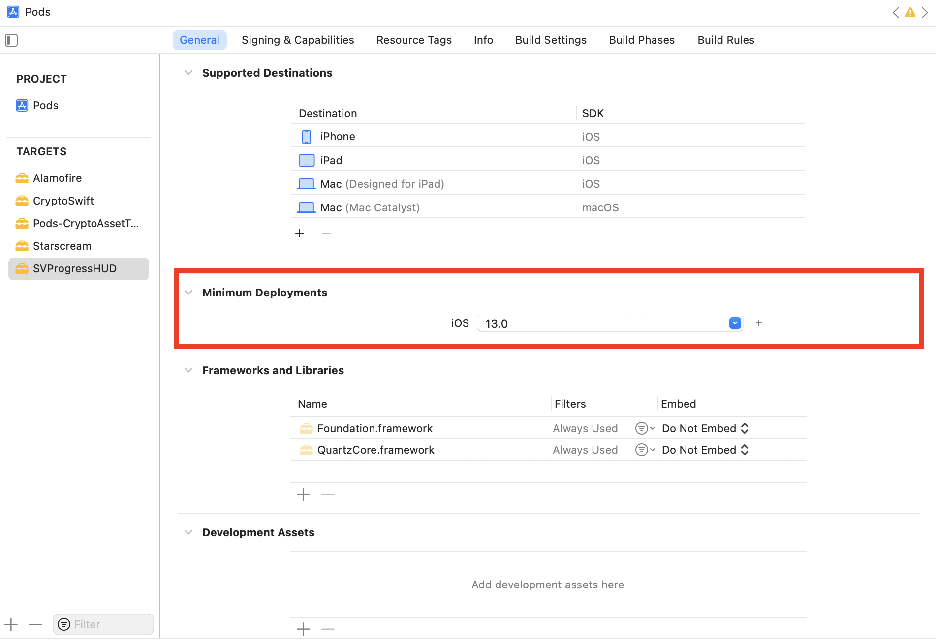Viewport: 936px width, 644px height.
Task: Click the Filters column header
Action: point(570,404)
